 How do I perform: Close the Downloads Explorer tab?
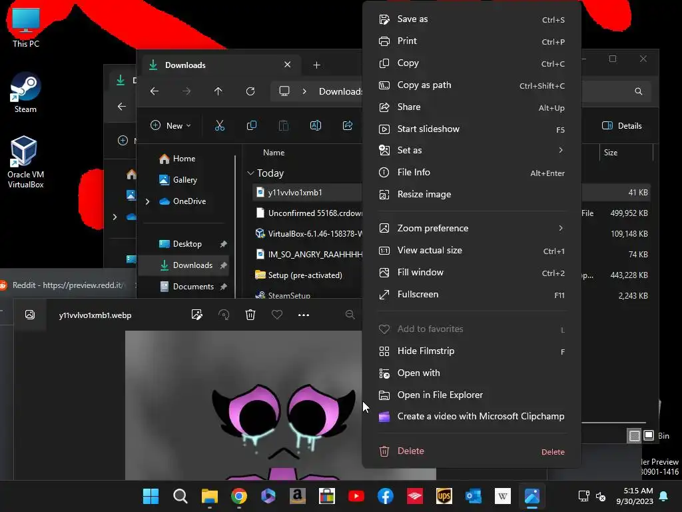pyautogui.click(x=288, y=65)
